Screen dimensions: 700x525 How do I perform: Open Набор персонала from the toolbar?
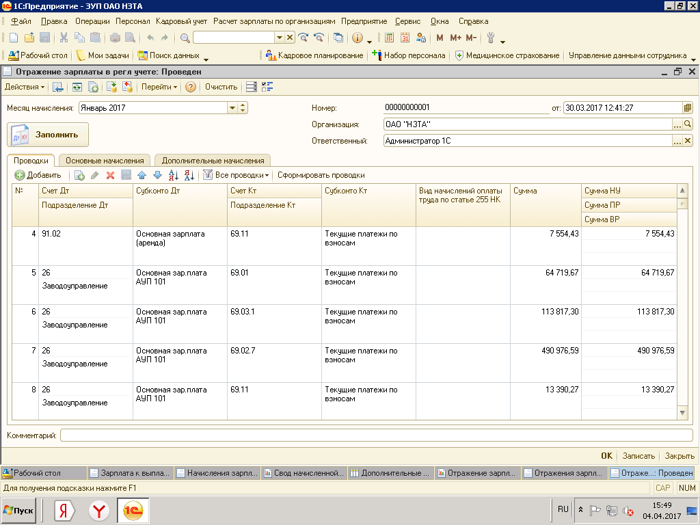click(x=409, y=55)
